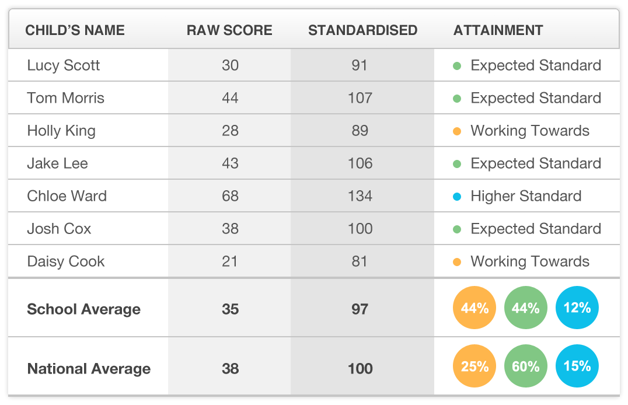Sort by the Child's Name column header
This screenshot has width=628, height=405.
(75, 30)
